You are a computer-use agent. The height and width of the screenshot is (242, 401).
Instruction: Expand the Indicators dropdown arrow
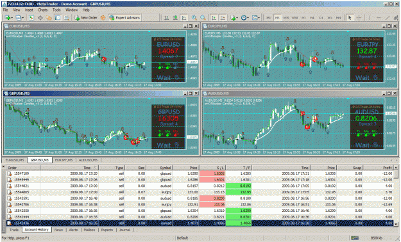coord(237,18)
